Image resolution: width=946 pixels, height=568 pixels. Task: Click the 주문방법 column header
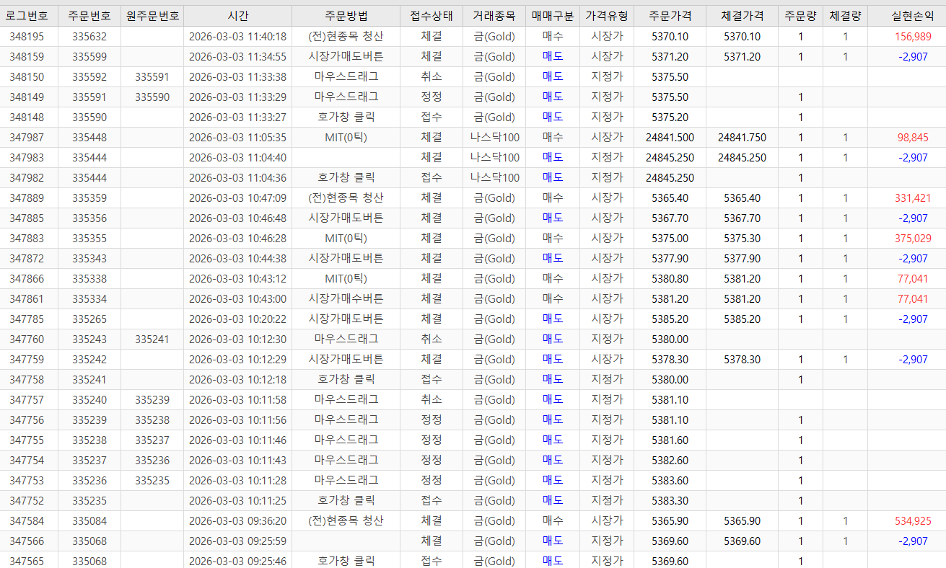[x=346, y=15]
